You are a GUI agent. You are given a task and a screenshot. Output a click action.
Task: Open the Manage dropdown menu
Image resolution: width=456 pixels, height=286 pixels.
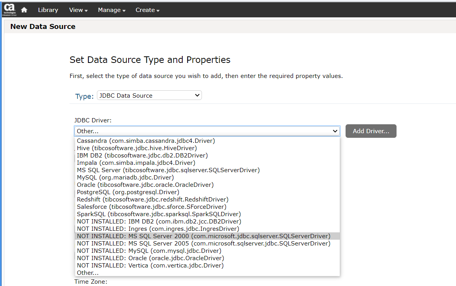[x=112, y=10]
